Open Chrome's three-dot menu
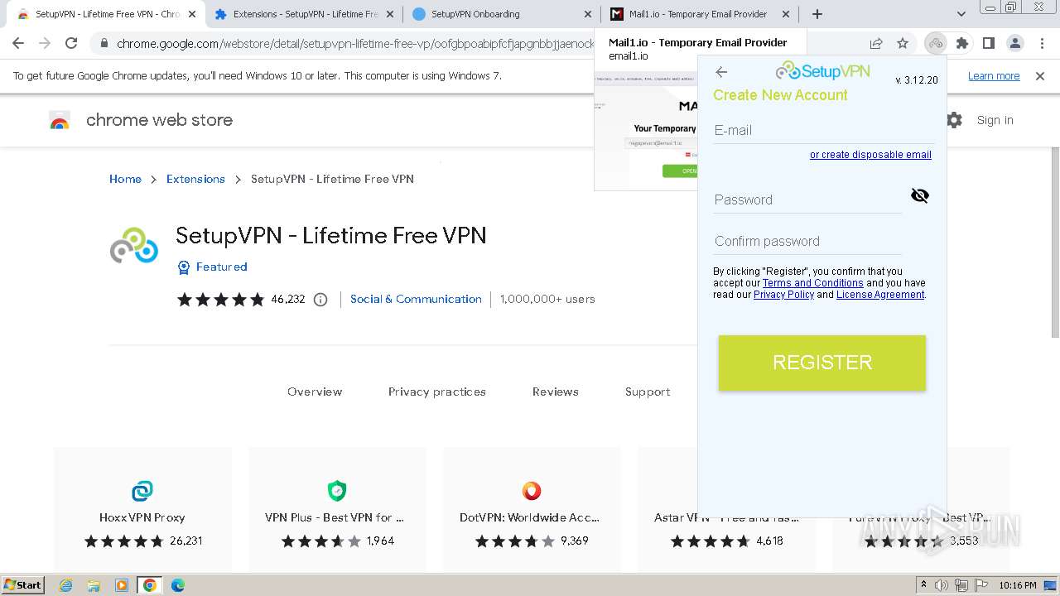Image resolution: width=1060 pixels, height=596 pixels. (1040, 44)
